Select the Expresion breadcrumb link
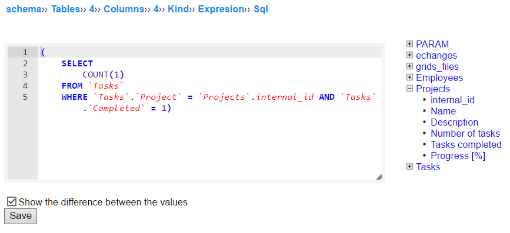 pos(221,9)
